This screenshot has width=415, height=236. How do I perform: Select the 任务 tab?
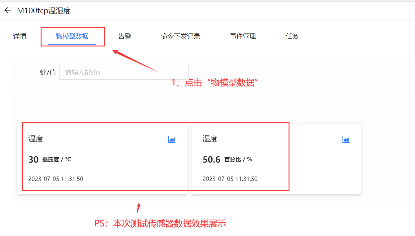click(x=292, y=36)
